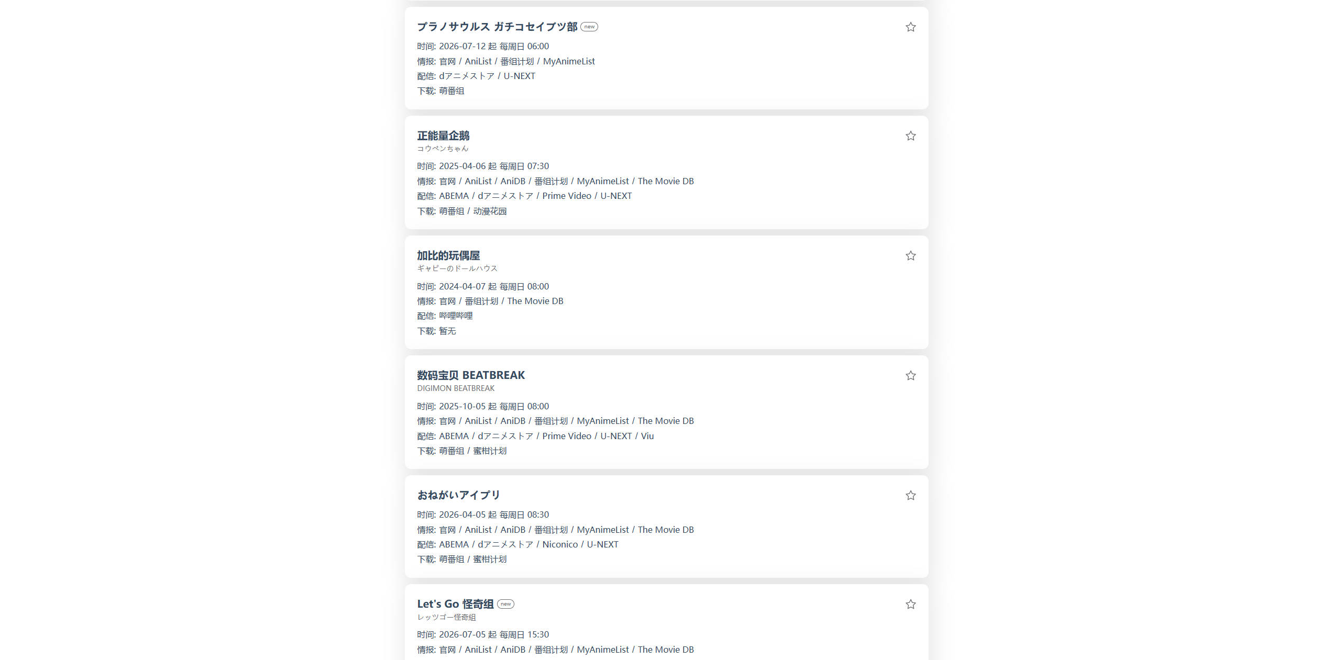
Task: Open 动漫花园 download link for 正能量企鹅
Action: (490, 211)
